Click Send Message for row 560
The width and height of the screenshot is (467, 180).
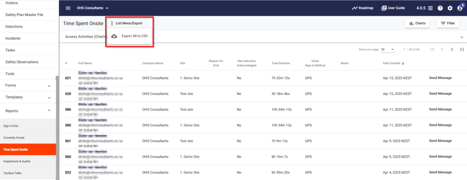pyautogui.click(x=440, y=156)
